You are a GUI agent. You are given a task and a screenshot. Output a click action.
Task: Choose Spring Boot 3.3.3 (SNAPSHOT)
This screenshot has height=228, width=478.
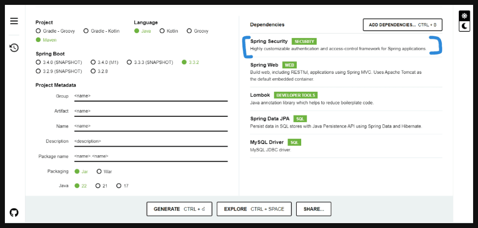pos(150,62)
